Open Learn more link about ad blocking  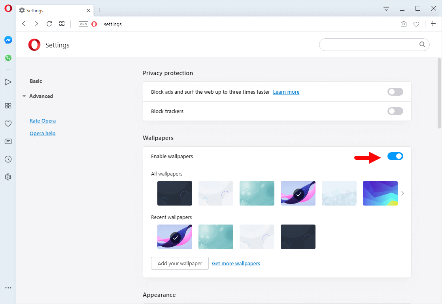pos(286,92)
